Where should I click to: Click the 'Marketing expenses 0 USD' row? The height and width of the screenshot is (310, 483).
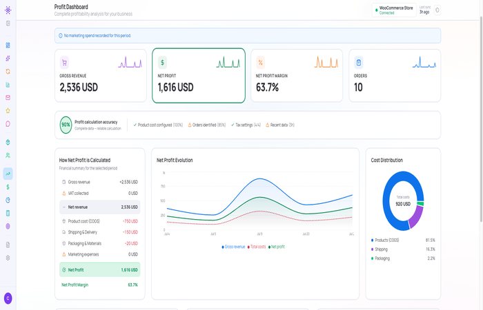[x=100, y=254]
